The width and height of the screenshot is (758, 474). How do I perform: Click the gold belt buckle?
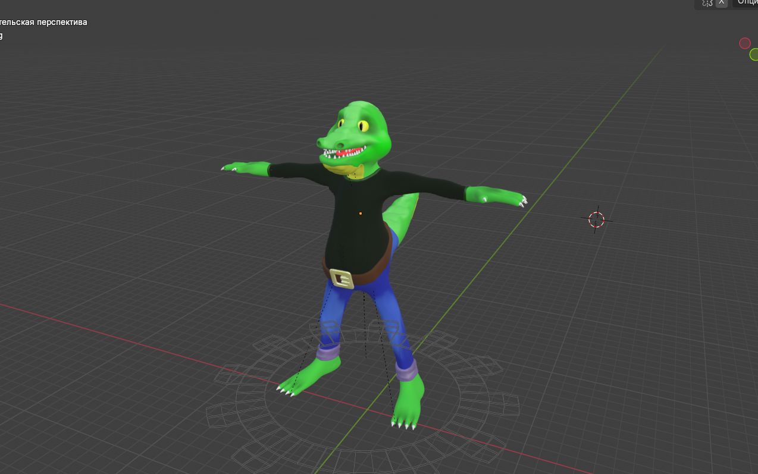point(342,278)
